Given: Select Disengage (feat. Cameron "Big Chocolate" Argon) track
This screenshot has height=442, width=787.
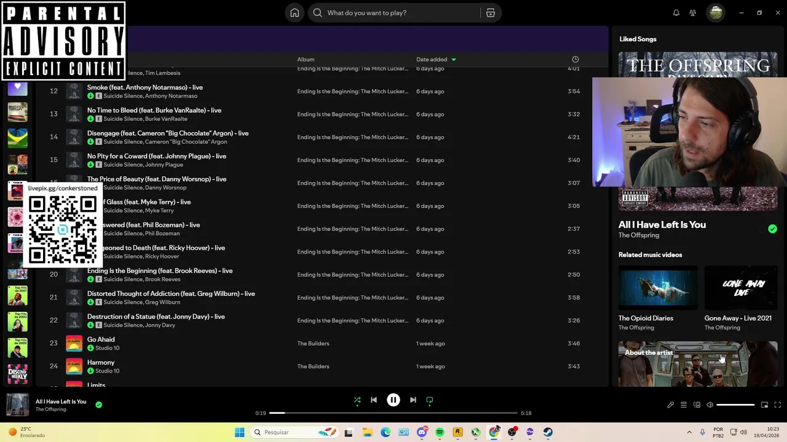Looking at the screenshot, I should point(168,133).
